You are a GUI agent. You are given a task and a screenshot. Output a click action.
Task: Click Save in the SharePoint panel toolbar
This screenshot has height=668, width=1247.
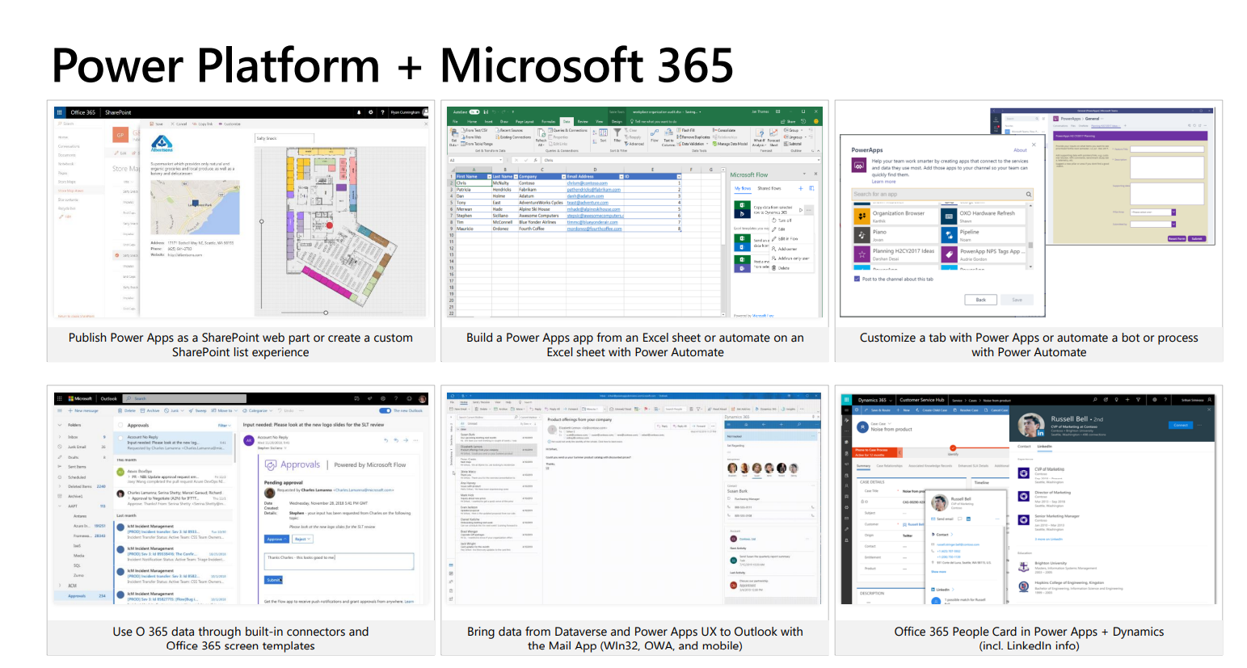[x=158, y=124]
